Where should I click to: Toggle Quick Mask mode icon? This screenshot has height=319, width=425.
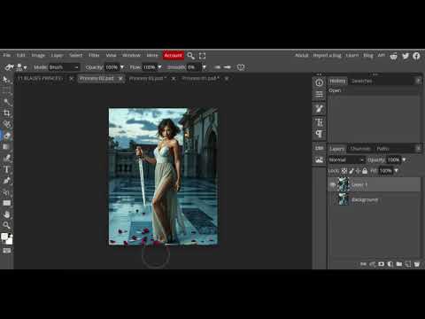pyautogui.click(x=6, y=251)
